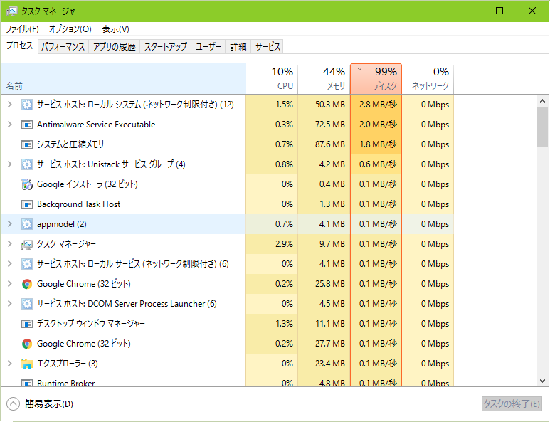Screen dimensions: 550x422
Task: Open the オプション(O) menu
Action: pos(70,29)
